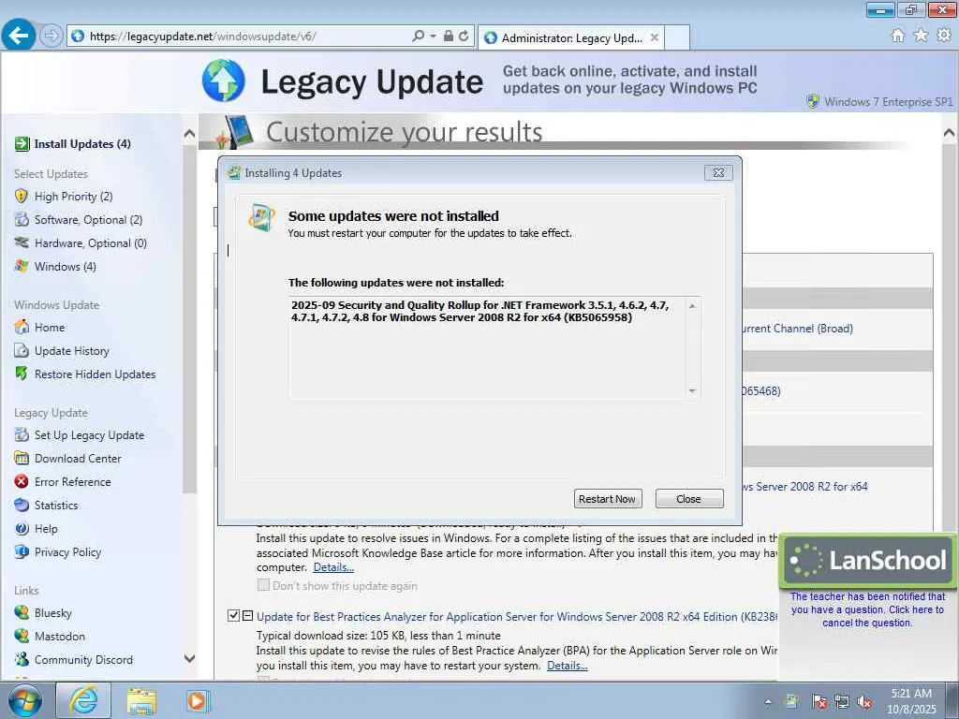Click the Install Updates (4) green arrow icon
Viewport: 959px width, 719px height.
point(22,143)
